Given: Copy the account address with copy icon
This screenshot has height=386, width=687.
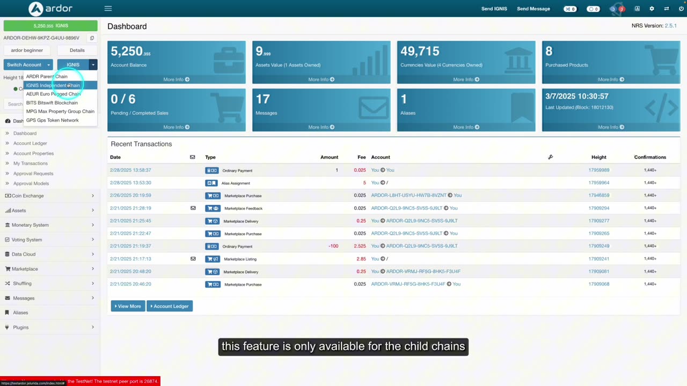Looking at the screenshot, I should pos(92,38).
